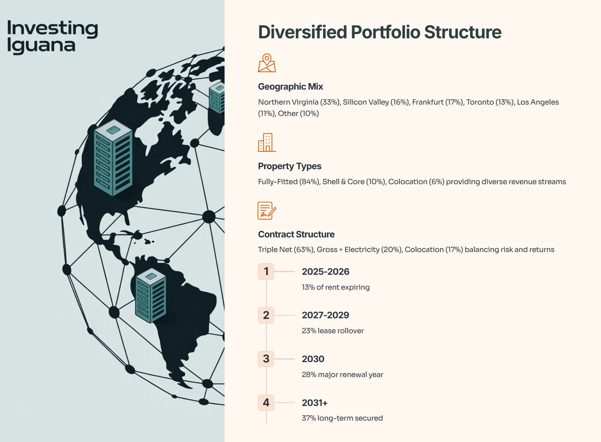Viewport: 601px width, 442px height.
Task: Click the buildings Property Types icon
Action: pos(267,142)
